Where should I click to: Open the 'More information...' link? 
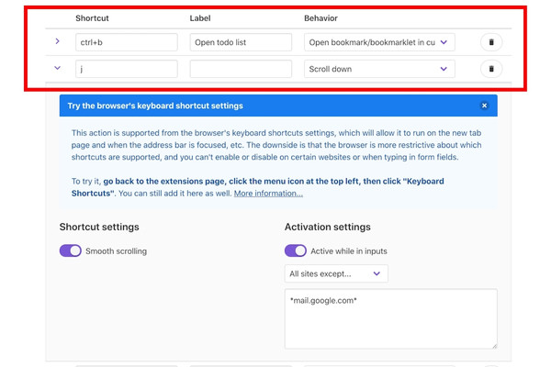pos(268,194)
